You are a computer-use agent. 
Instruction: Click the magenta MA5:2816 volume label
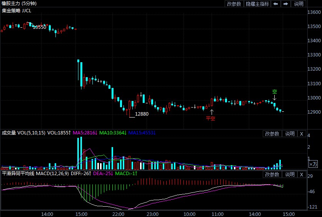(85, 133)
